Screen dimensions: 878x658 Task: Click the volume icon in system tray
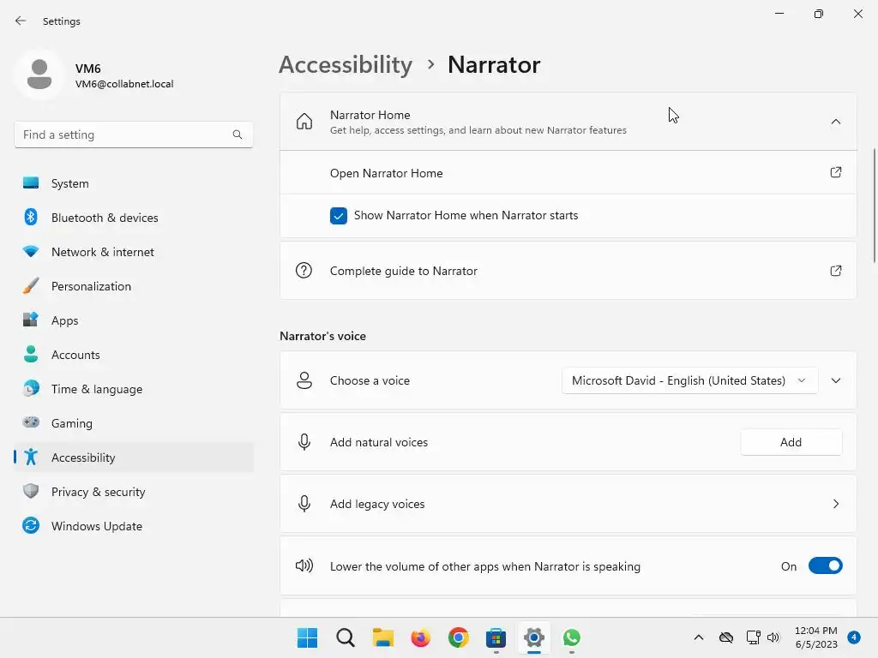pyautogui.click(x=773, y=637)
